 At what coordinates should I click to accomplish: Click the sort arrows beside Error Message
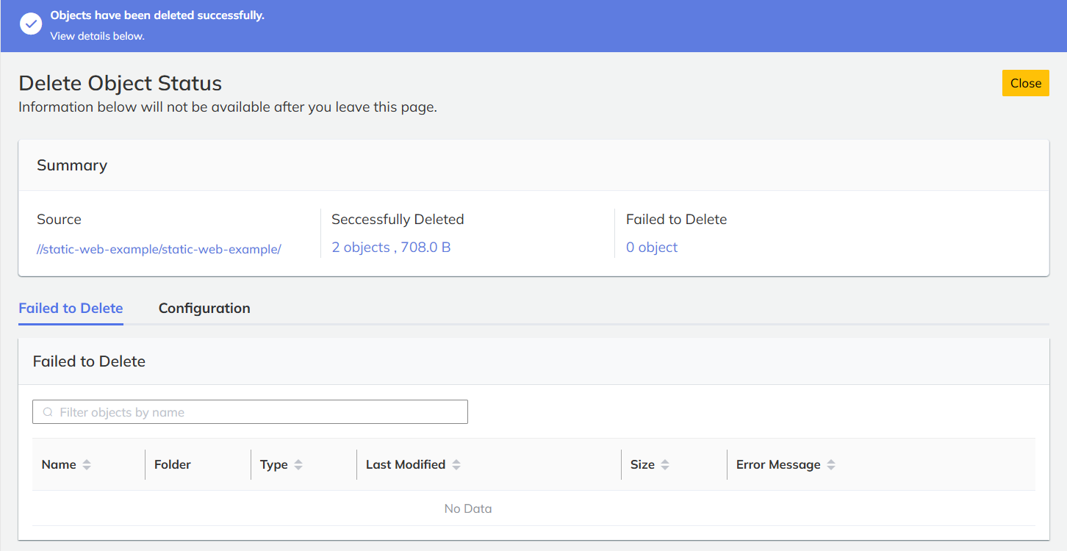point(831,465)
